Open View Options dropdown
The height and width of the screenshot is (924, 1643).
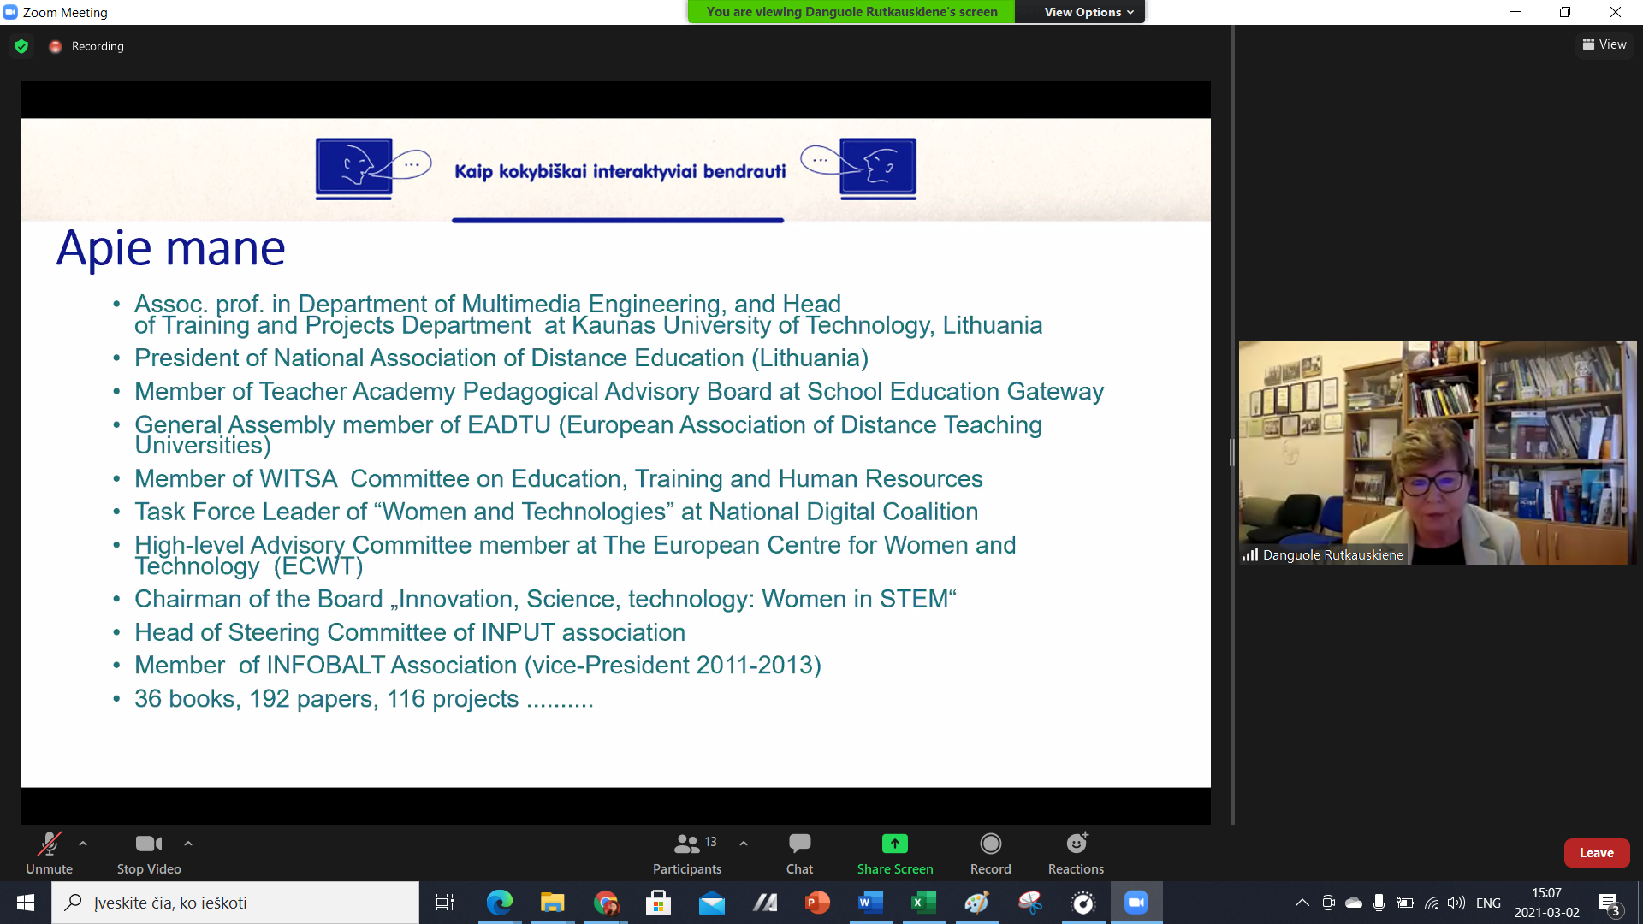(x=1088, y=12)
